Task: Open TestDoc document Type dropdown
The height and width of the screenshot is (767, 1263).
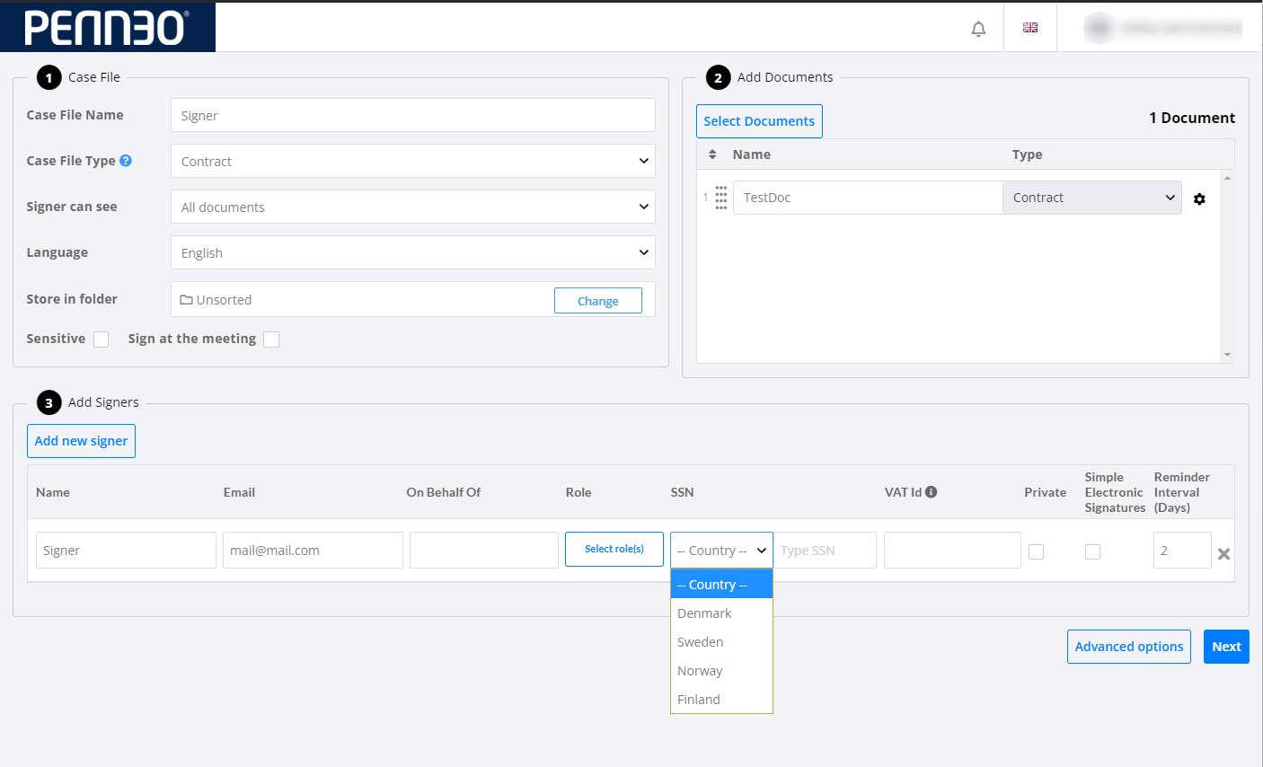Action: (1092, 198)
